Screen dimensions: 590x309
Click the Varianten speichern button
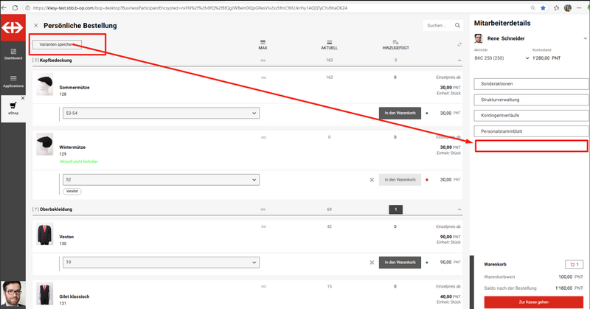(x=57, y=44)
